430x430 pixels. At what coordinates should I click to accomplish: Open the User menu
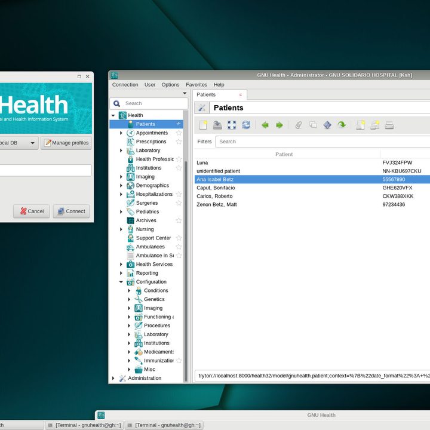tap(150, 85)
